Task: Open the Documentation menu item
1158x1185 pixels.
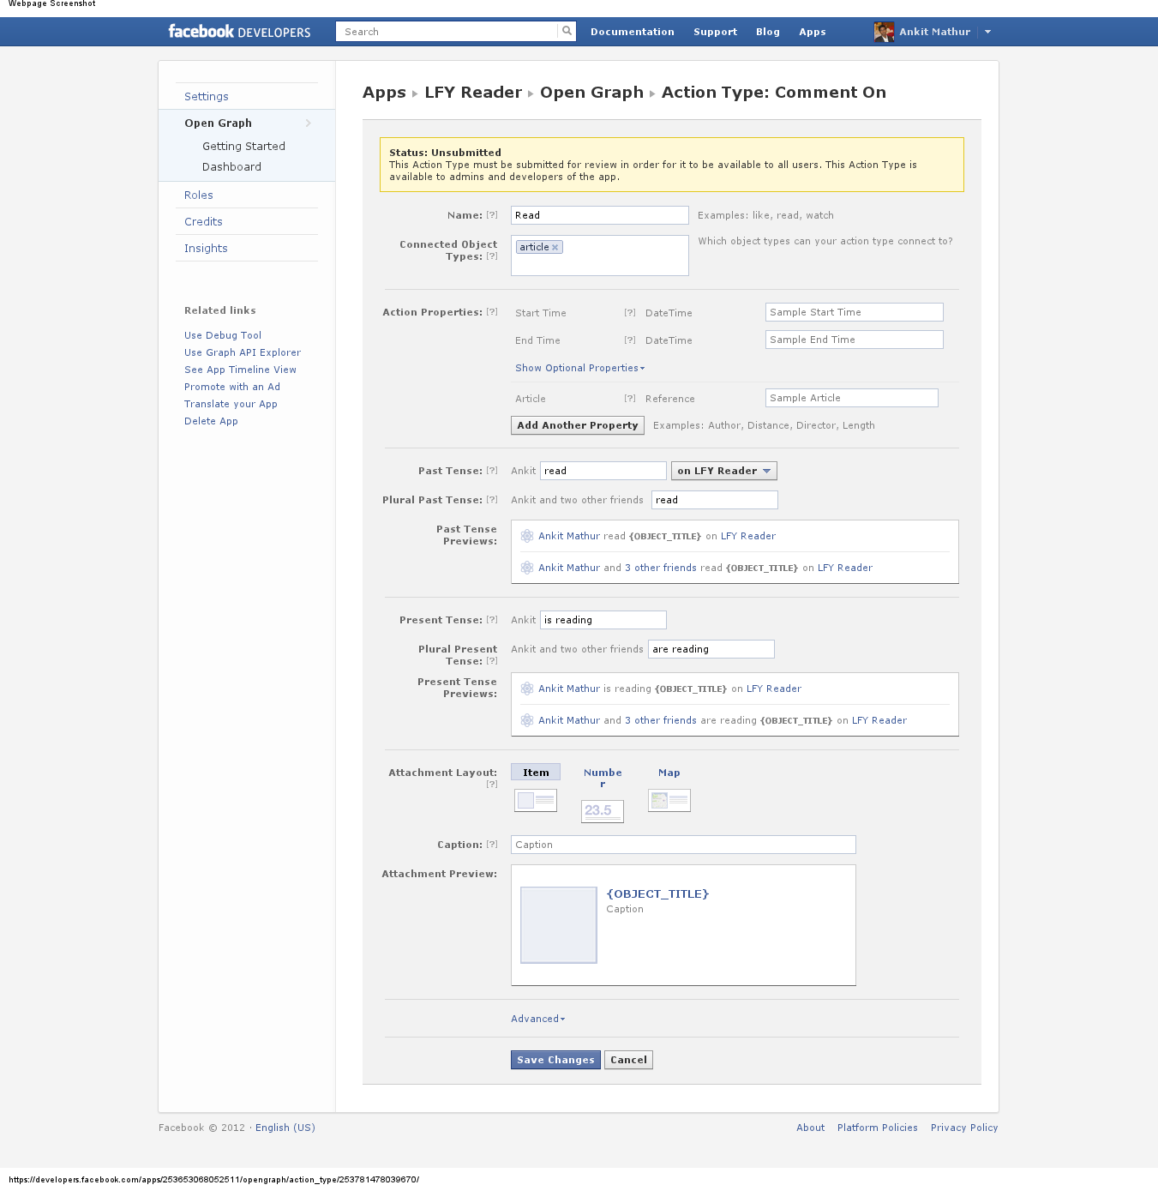Action: pos(632,32)
